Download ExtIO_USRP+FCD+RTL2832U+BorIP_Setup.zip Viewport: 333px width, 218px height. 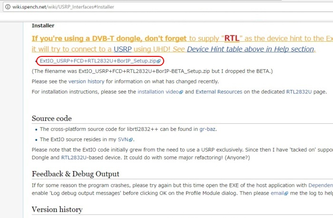coord(98,61)
